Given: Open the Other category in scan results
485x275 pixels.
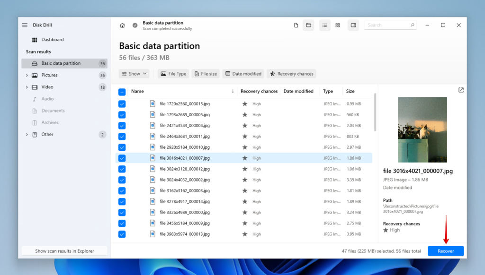Looking at the screenshot, I should coord(47,134).
